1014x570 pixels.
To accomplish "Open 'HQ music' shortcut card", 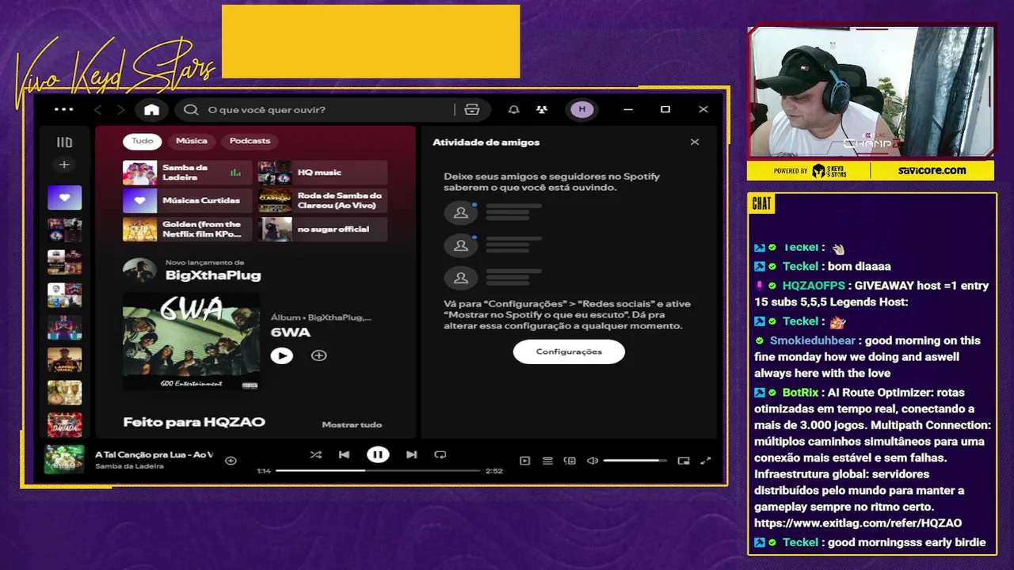I will tap(322, 173).
